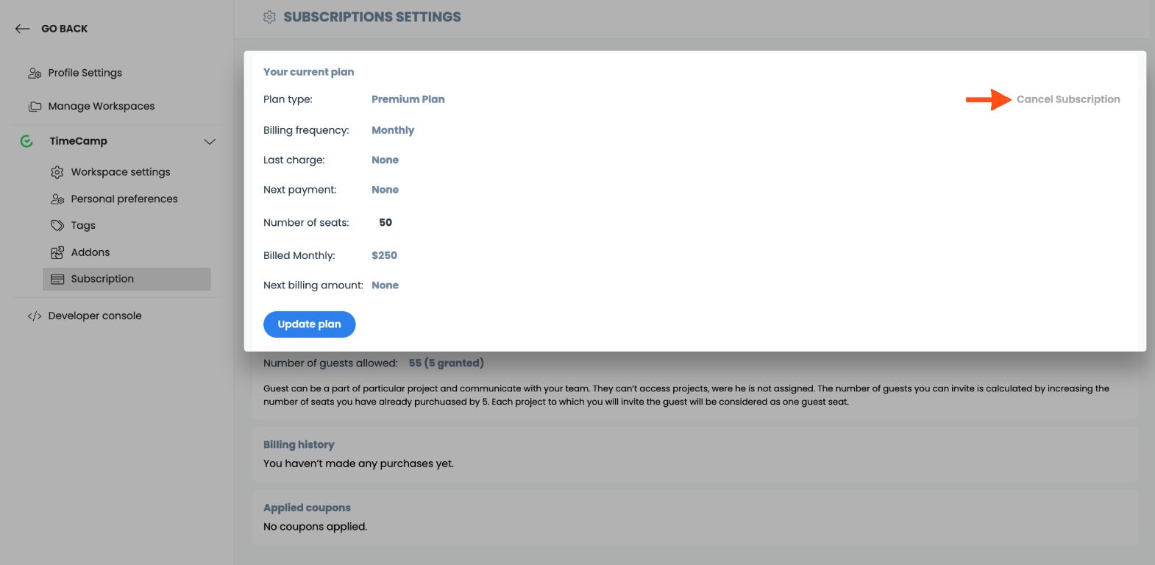Select Subscription in the sidebar
This screenshot has height=565, width=1155.
click(x=127, y=280)
